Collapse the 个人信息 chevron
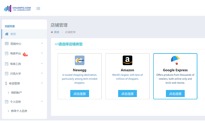This screenshot has height=123, width=205. pyautogui.click(x=42, y=101)
